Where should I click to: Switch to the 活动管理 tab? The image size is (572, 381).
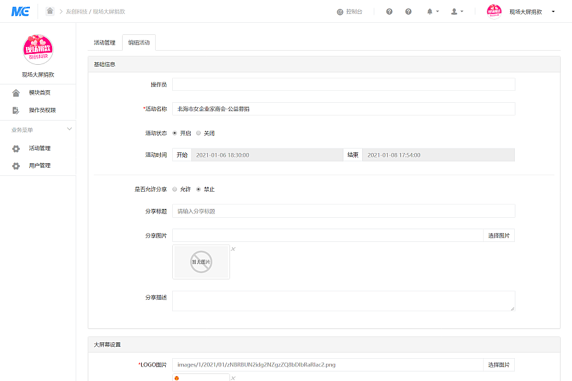(x=104, y=43)
